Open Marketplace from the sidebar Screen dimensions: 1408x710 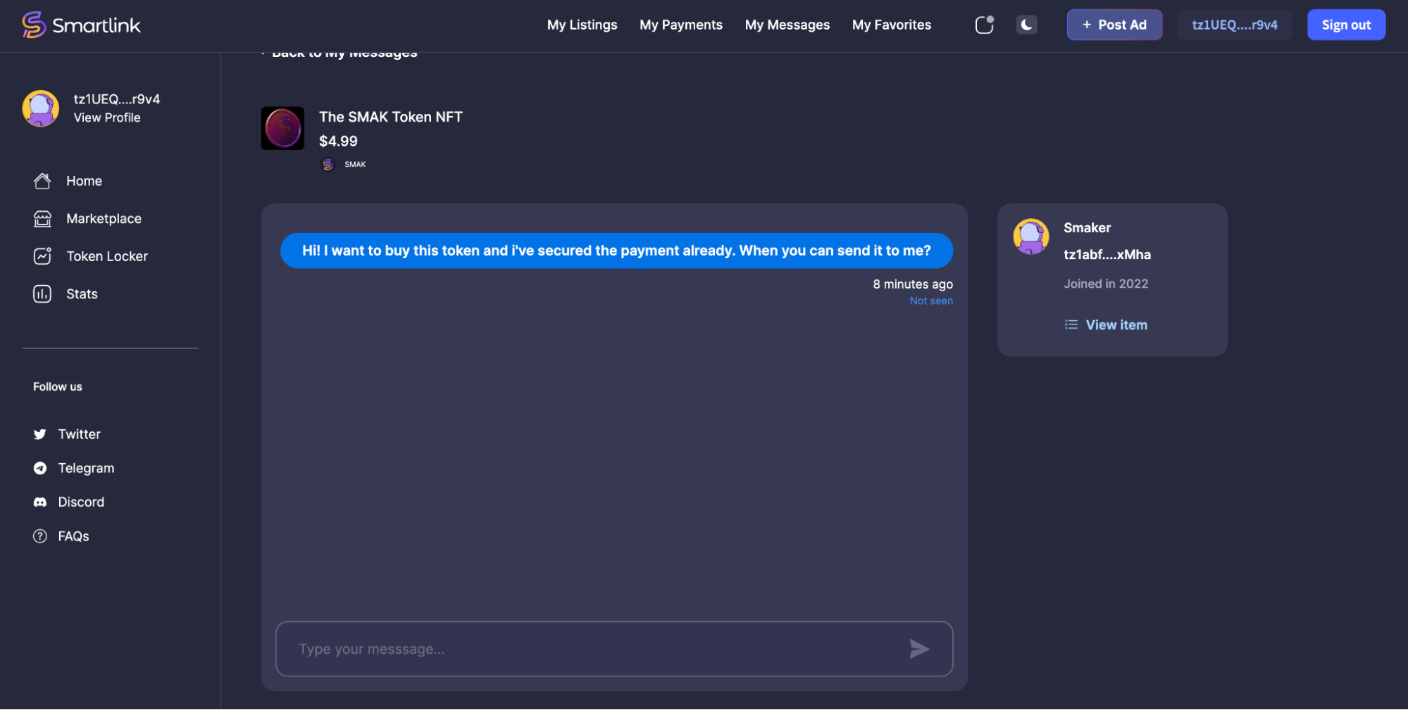tap(104, 219)
